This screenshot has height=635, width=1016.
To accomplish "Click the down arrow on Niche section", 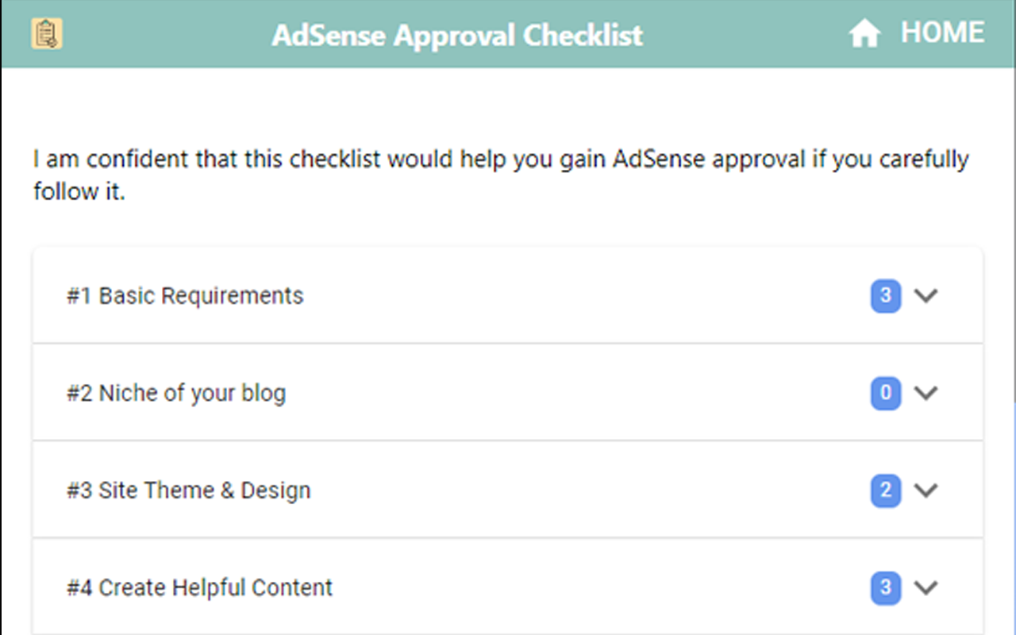I will 926,393.
